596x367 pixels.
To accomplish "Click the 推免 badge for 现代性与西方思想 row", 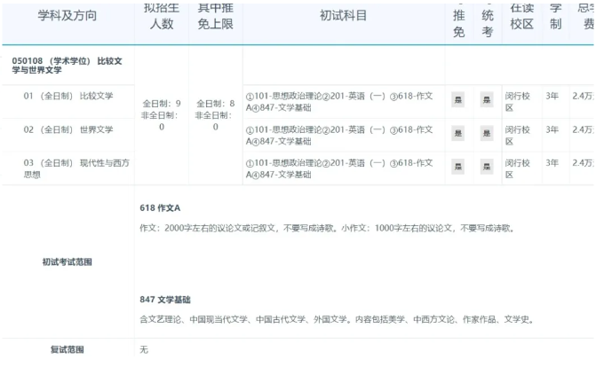I will pyautogui.click(x=457, y=167).
